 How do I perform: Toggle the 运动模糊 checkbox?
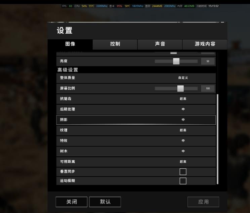(183, 181)
